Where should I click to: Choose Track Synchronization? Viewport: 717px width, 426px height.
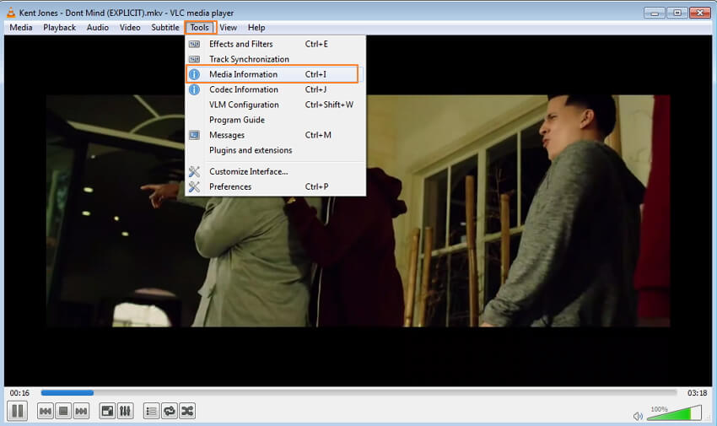tap(275, 59)
